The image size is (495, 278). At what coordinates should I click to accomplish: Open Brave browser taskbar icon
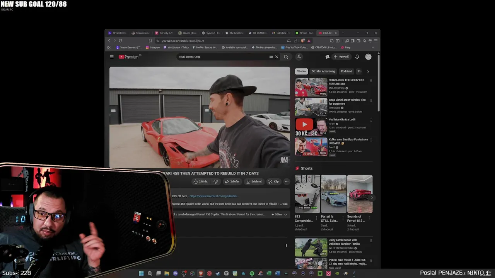coord(201,273)
